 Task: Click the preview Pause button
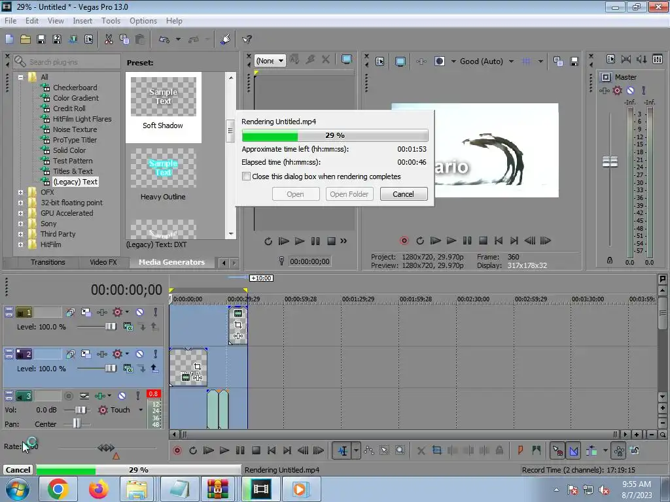(x=467, y=241)
